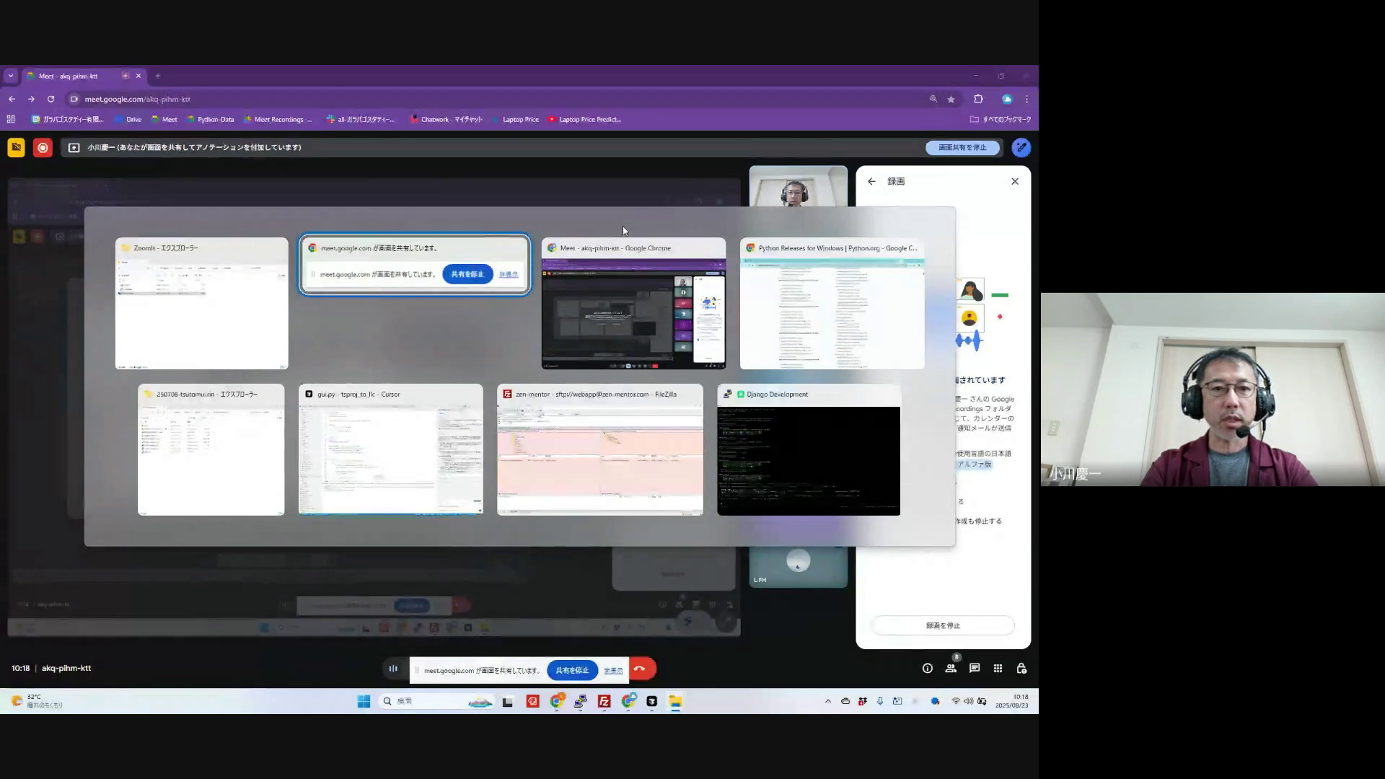The image size is (1385, 779).
Task: Open the annotation pen tool icon
Action: tap(1021, 148)
